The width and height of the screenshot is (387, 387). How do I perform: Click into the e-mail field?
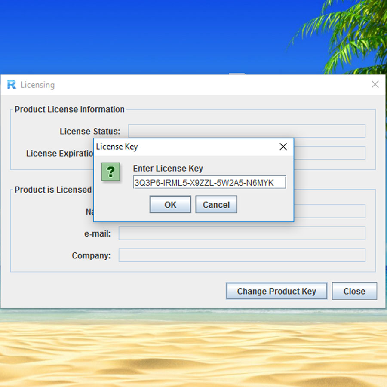pos(242,233)
